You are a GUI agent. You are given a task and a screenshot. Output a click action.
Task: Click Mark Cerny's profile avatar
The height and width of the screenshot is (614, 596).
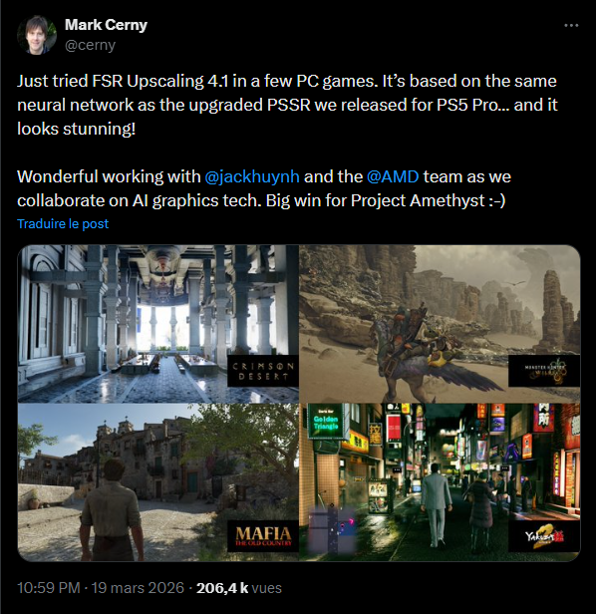[37, 35]
